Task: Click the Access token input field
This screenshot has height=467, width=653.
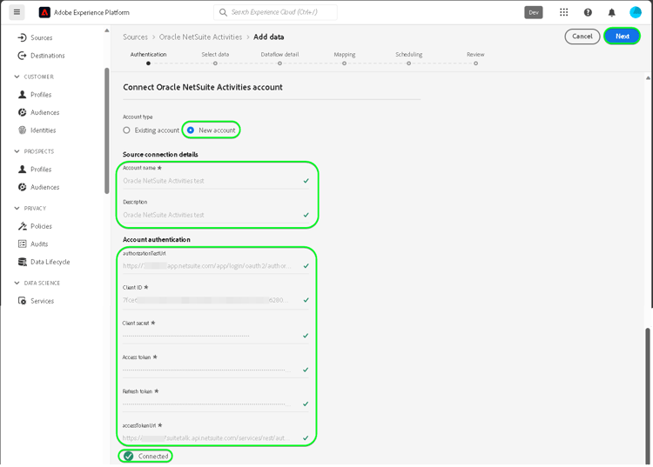Action: (216, 370)
